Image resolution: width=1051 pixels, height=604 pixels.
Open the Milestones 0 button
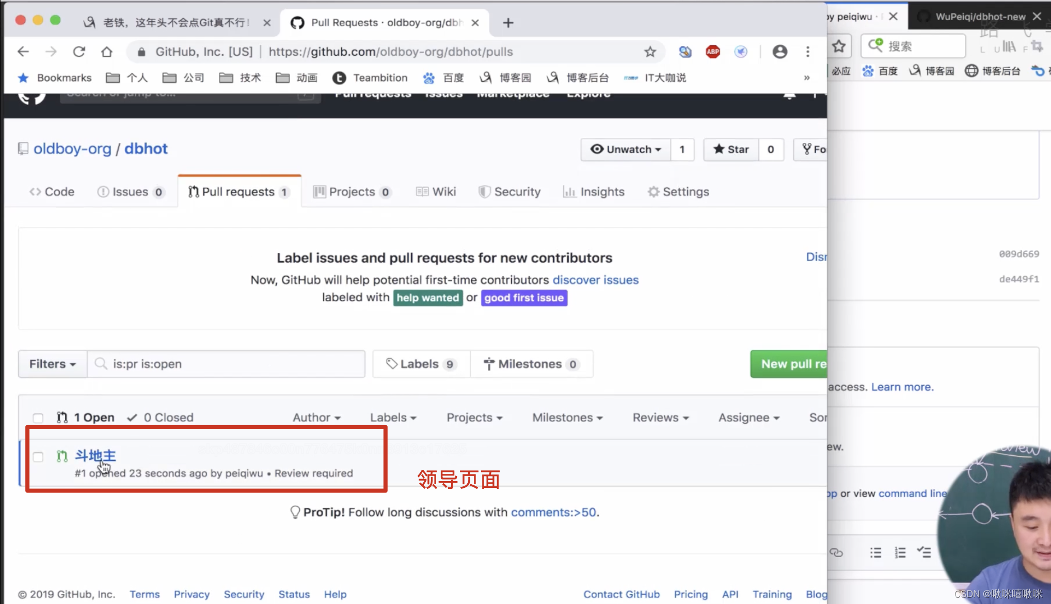tap(532, 364)
